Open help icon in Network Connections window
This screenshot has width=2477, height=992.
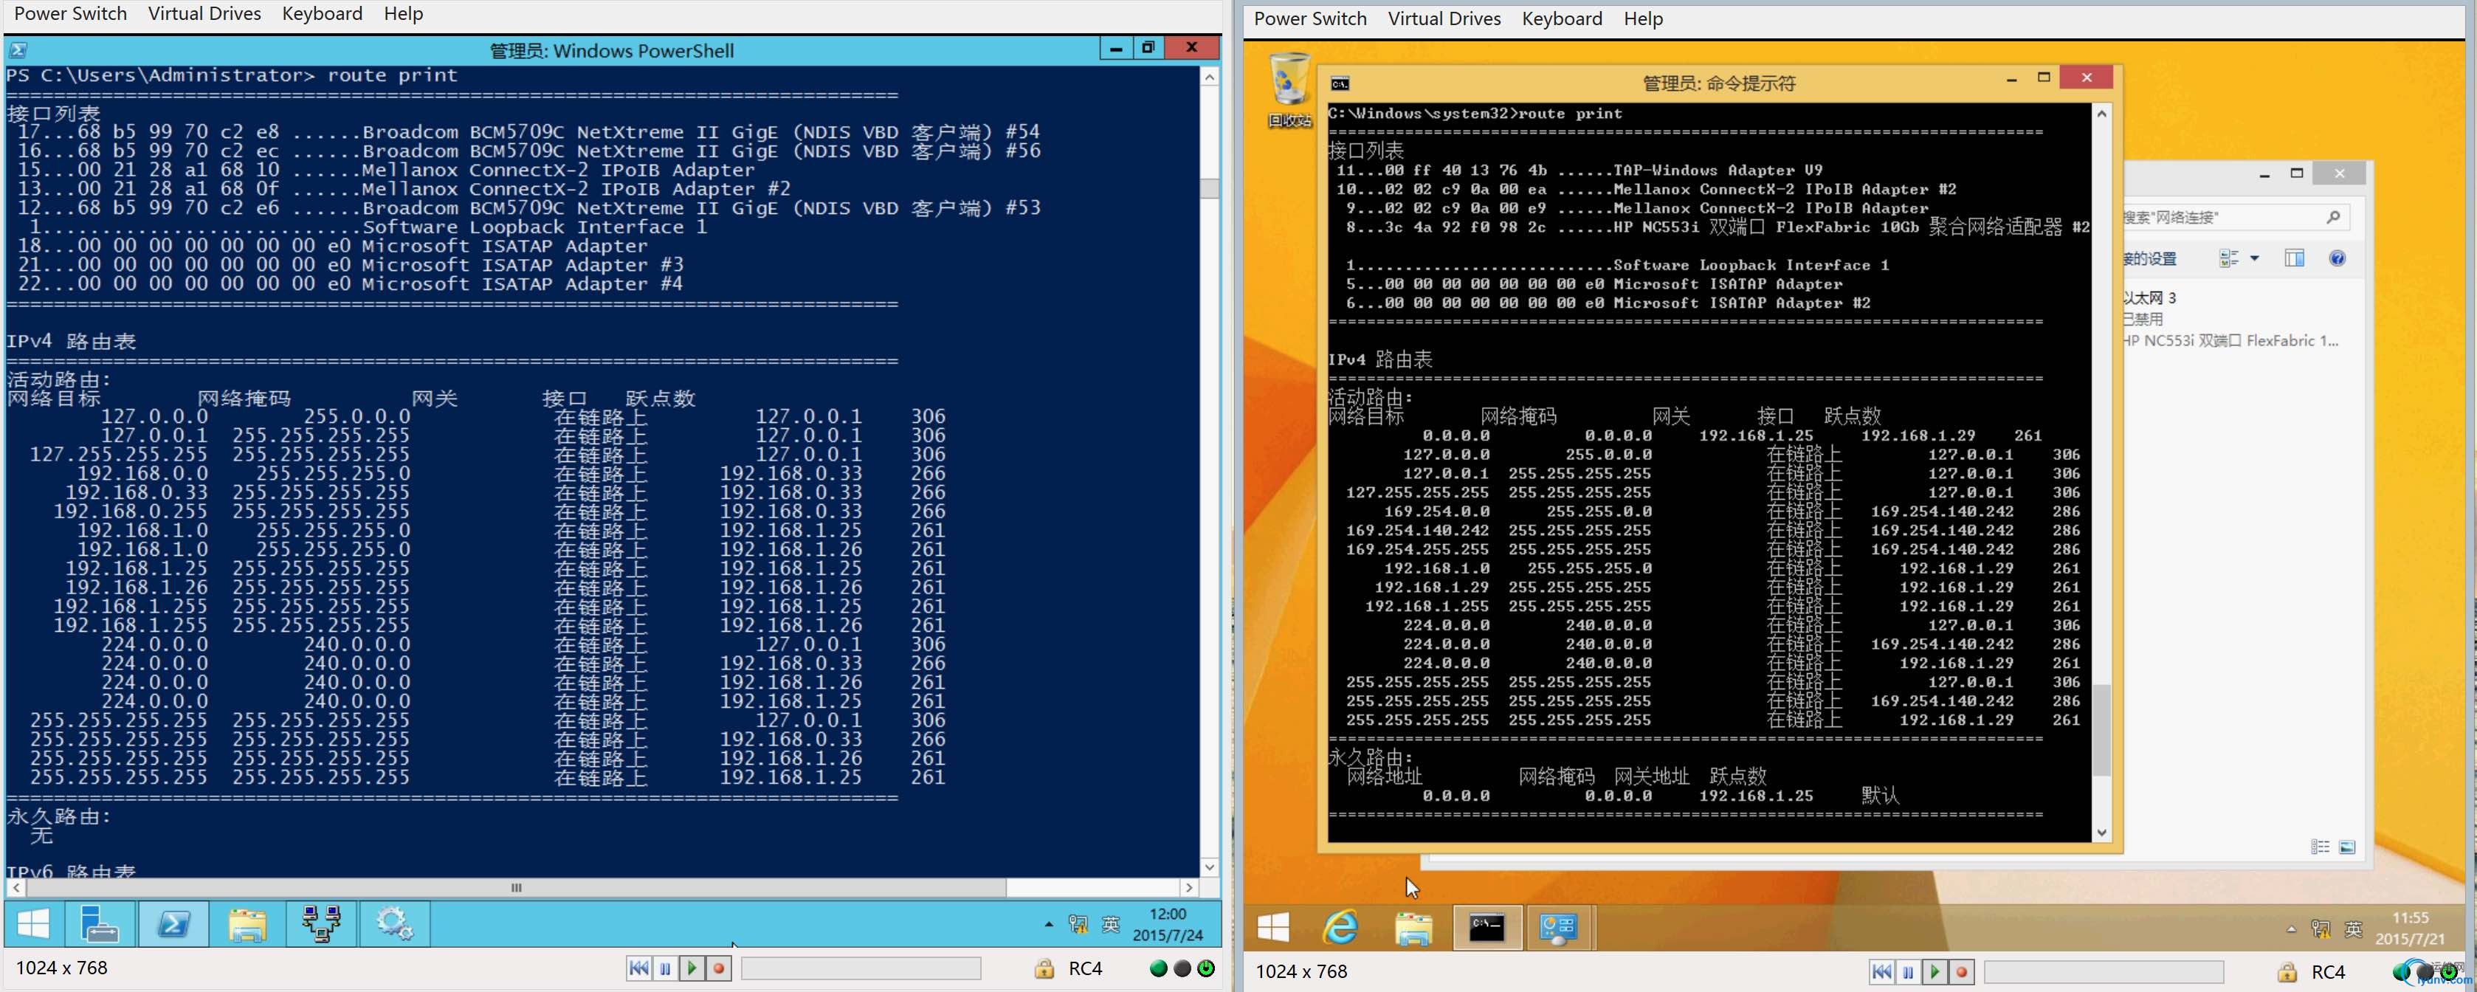pos(2338,258)
